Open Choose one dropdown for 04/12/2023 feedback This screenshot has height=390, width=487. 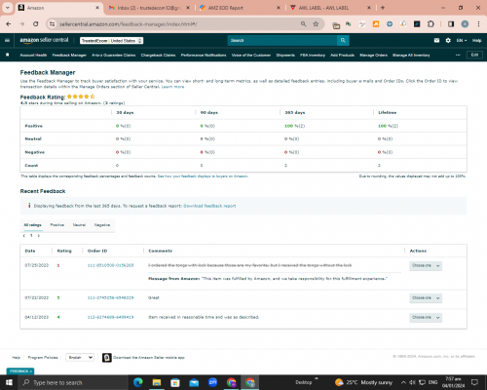pos(426,317)
